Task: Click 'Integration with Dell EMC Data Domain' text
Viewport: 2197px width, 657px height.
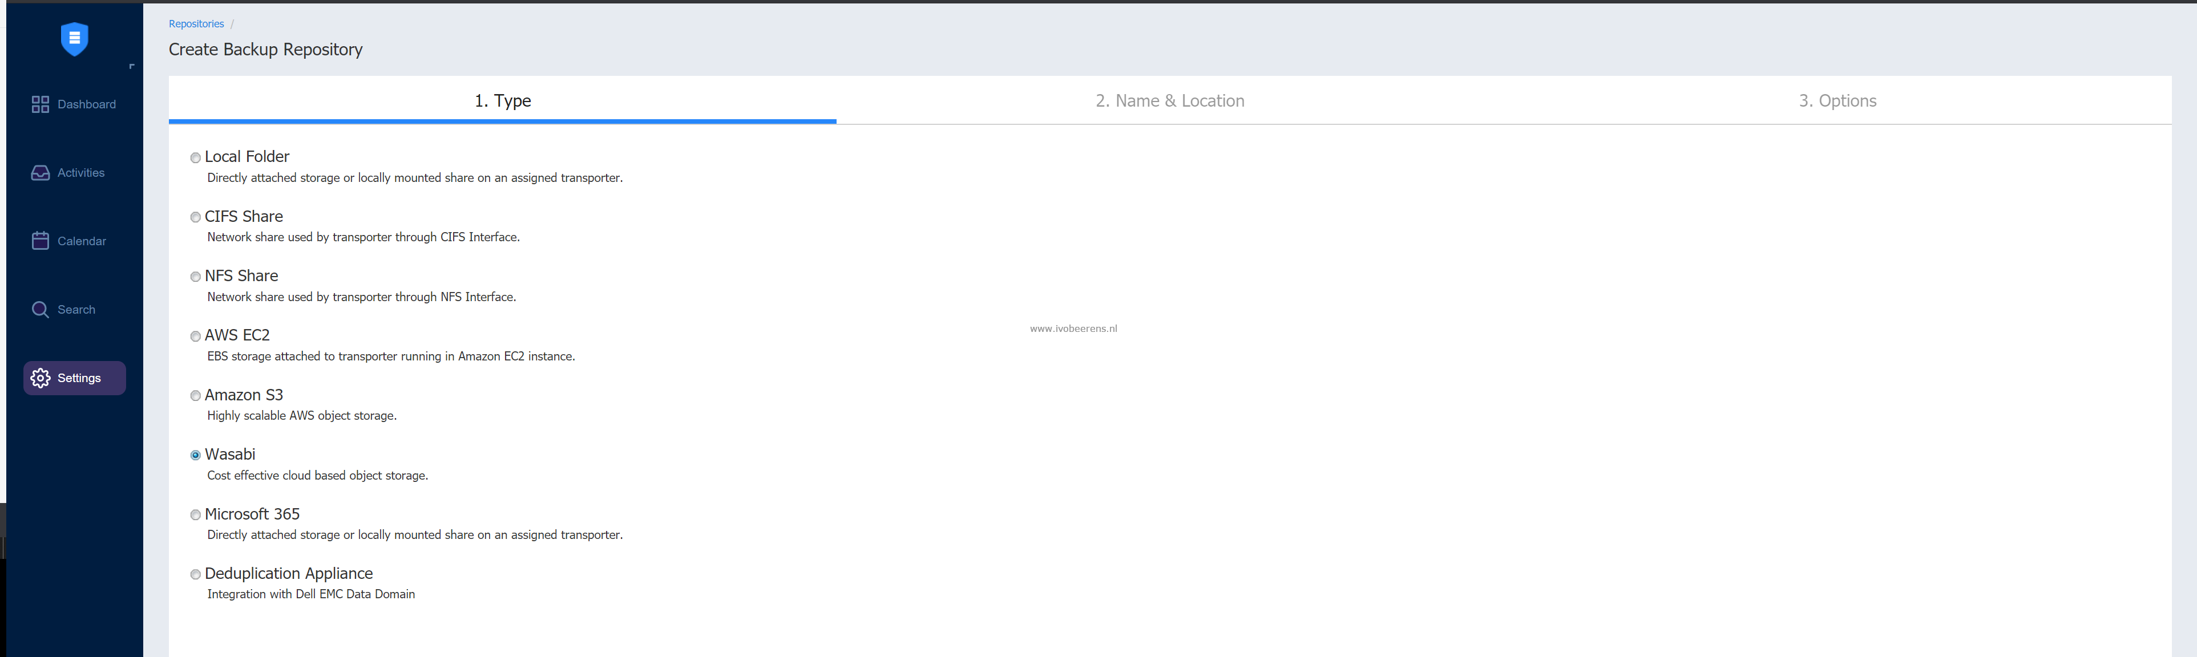Action: pos(312,594)
